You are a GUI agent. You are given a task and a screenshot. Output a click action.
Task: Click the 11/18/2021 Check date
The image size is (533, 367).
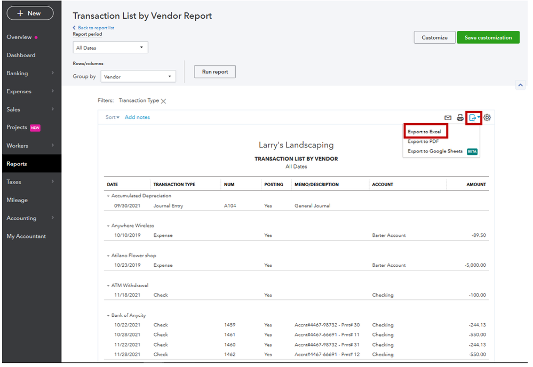(x=127, y=295)
